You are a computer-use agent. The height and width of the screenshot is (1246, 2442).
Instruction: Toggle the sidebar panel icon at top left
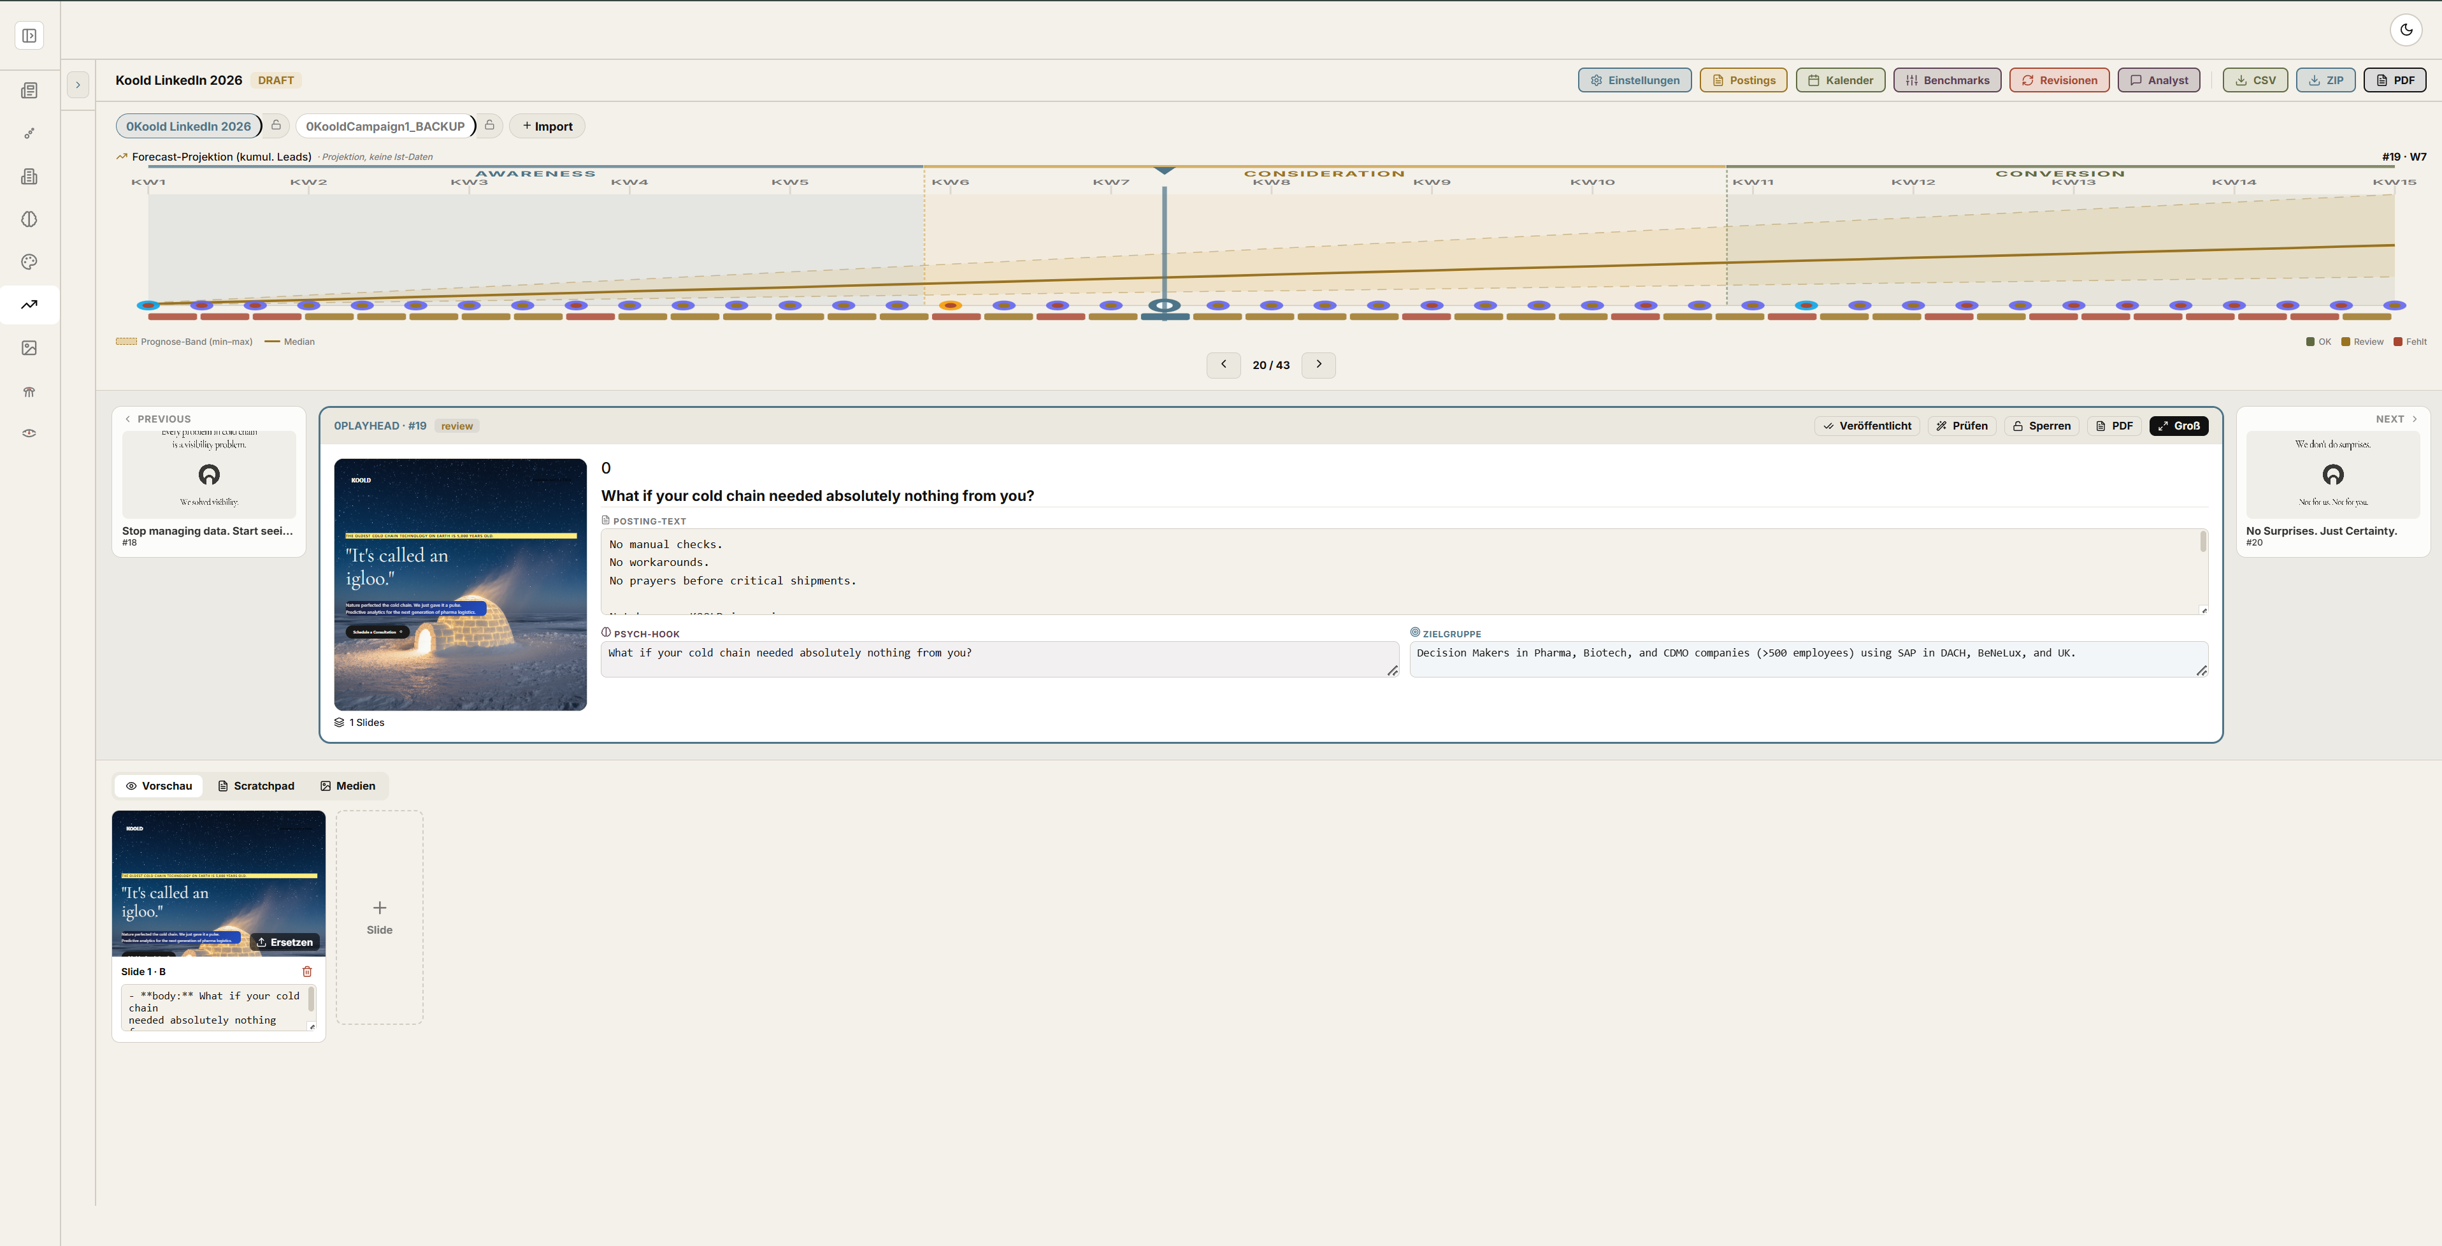pyautogui.click(x=29, y=36)
